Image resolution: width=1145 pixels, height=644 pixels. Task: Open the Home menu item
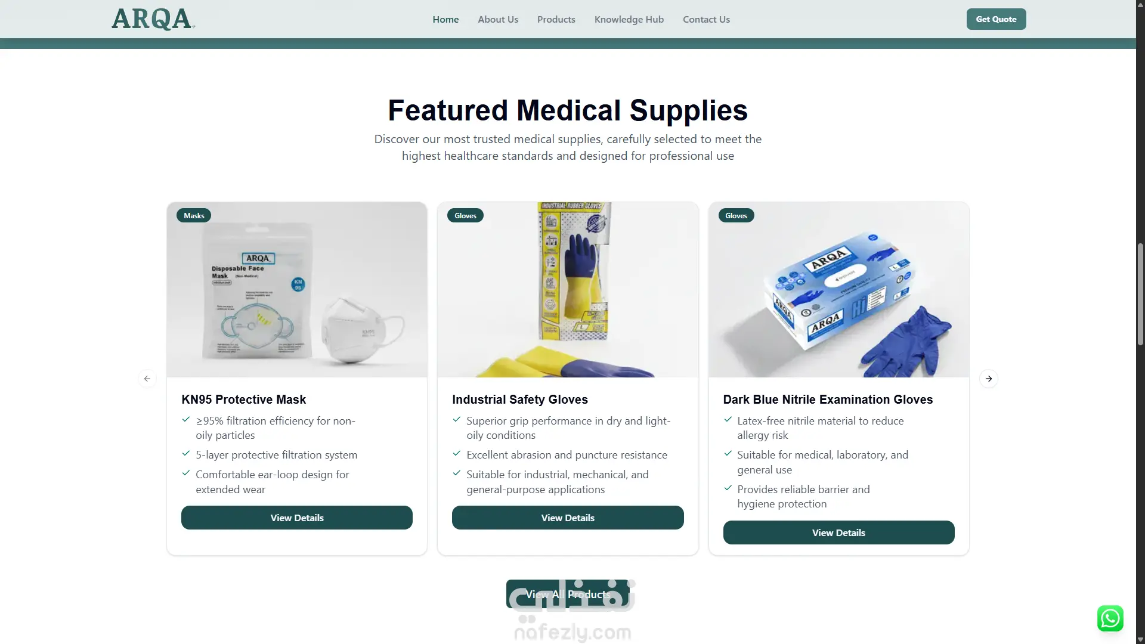click(x=445, y=19)
